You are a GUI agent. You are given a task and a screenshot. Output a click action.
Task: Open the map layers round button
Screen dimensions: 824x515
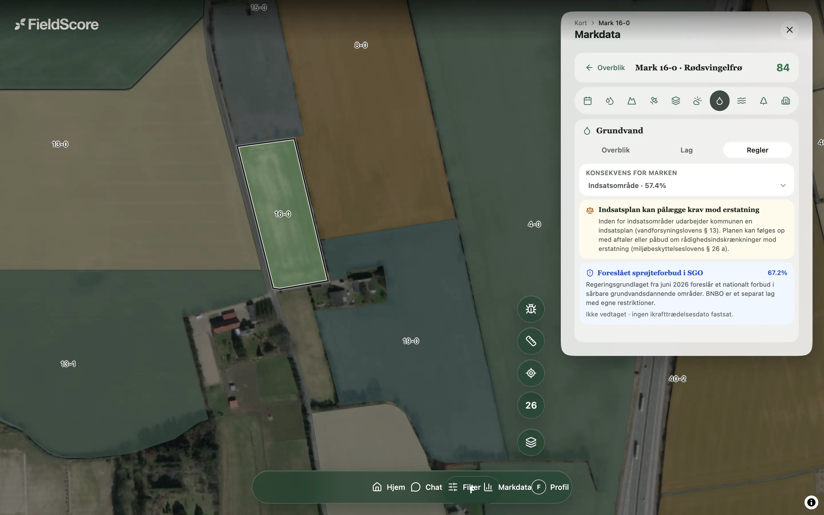[x=531, y=442]
